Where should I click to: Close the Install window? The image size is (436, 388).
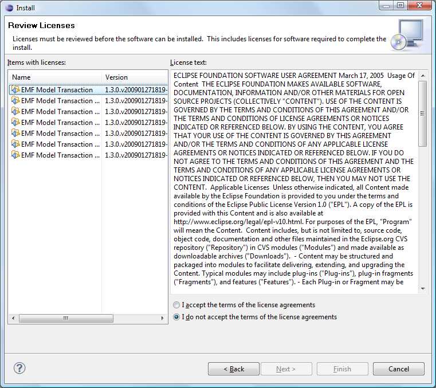pos(419,5)
